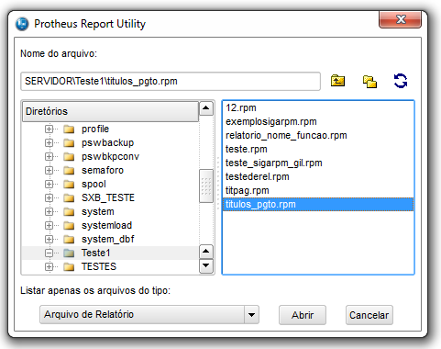The width and height of the screenshot is (441, 349).
Task: Click the profile folder name
Action: [x=95, y=129]
